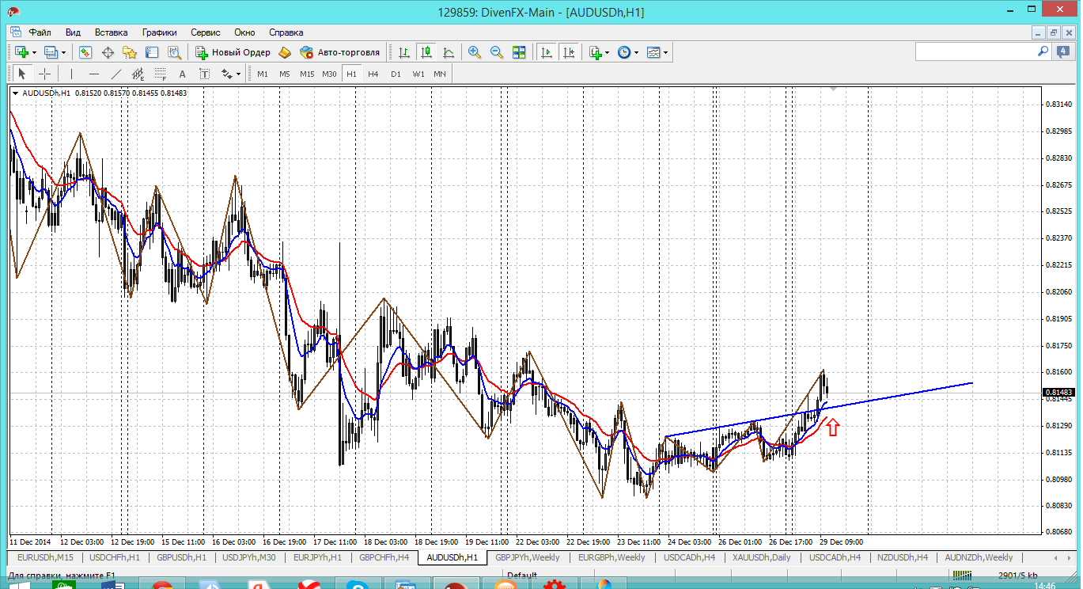Tile chart windows with the tile icon
Image resolution: width=1083 pixels, height=589 pixels.
pos(519,52)
